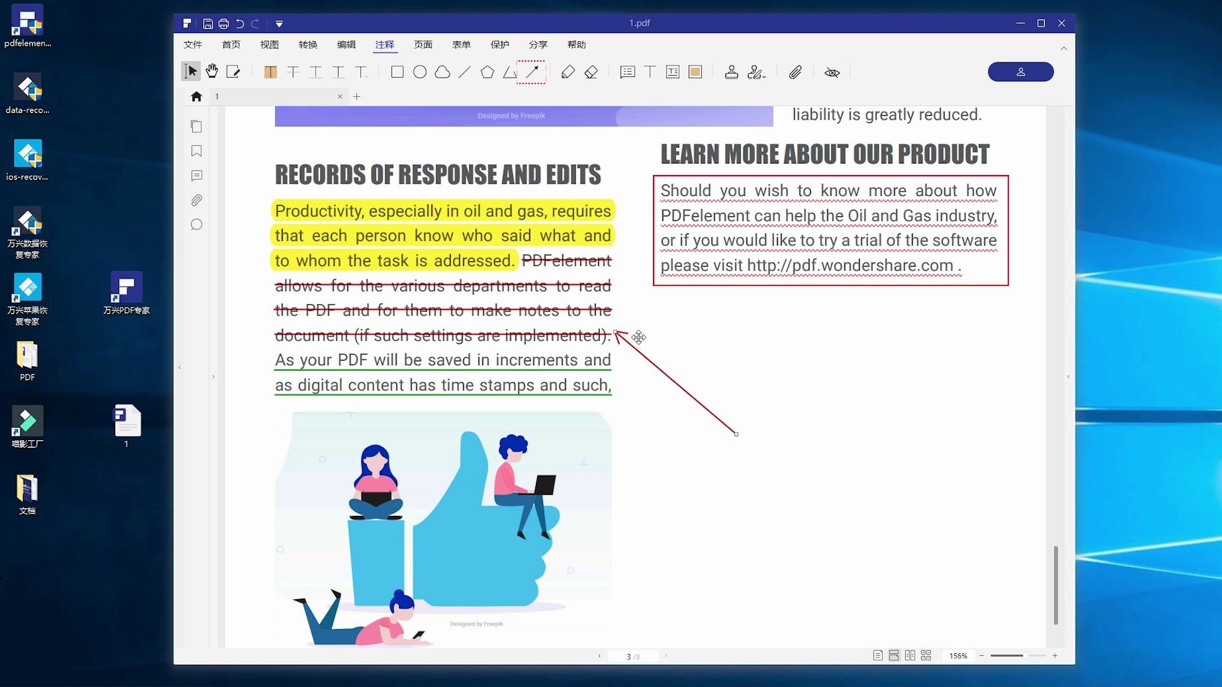Open the 转换 menu tab
This screenshot has height=687, width=1222.
(308, 45)
